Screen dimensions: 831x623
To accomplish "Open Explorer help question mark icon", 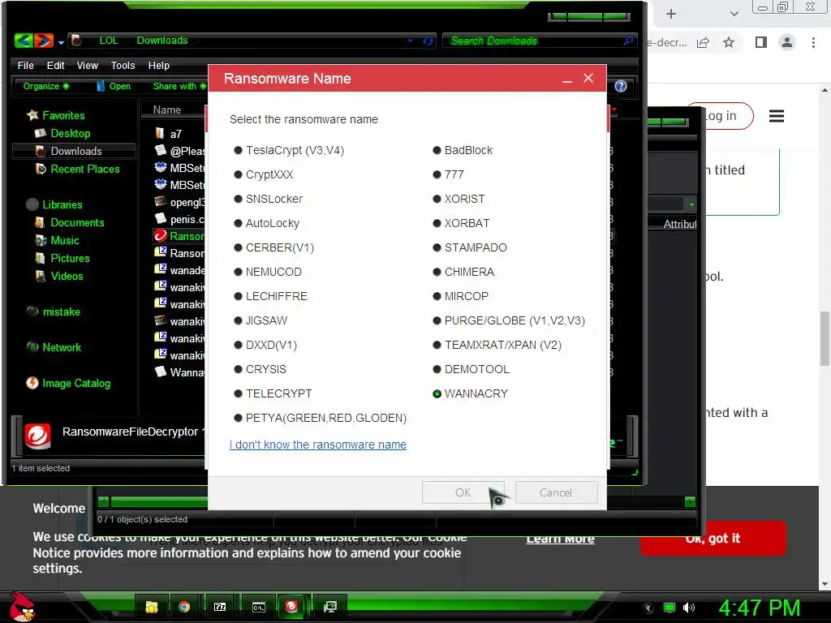I will [621, 86].
